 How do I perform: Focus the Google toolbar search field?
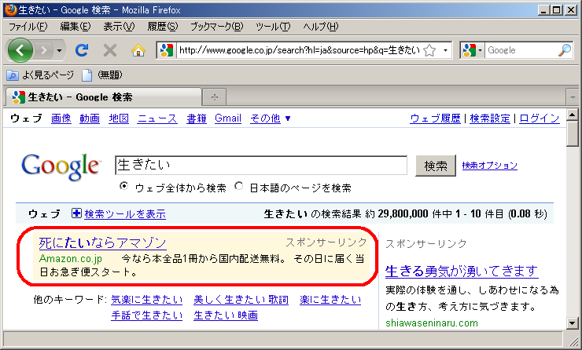521,50
